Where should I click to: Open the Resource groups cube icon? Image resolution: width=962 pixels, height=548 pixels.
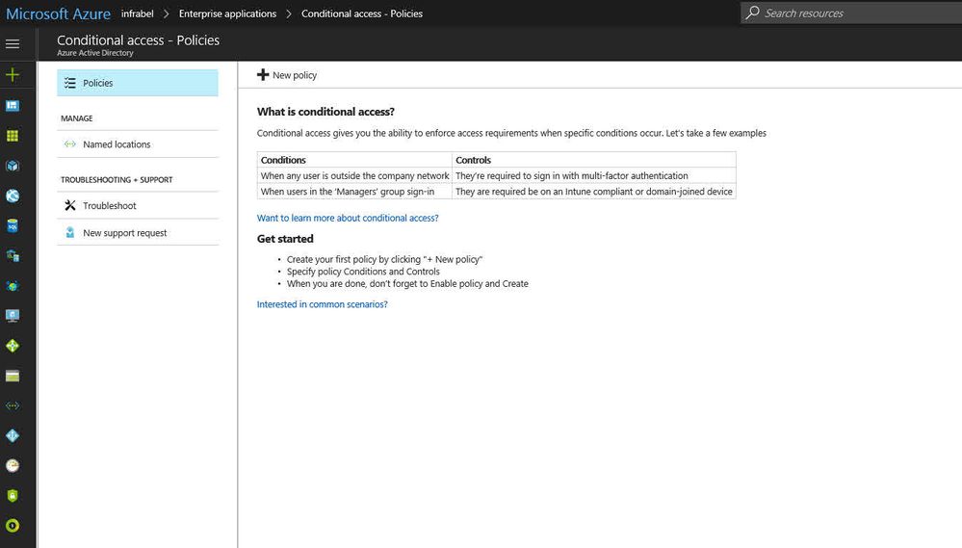pos(13,166)
